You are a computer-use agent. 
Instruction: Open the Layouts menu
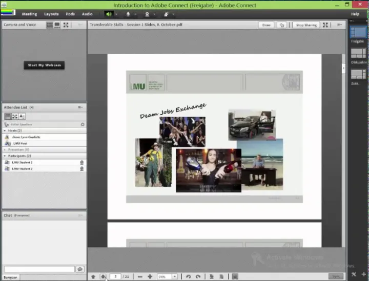tap(51, 14)
